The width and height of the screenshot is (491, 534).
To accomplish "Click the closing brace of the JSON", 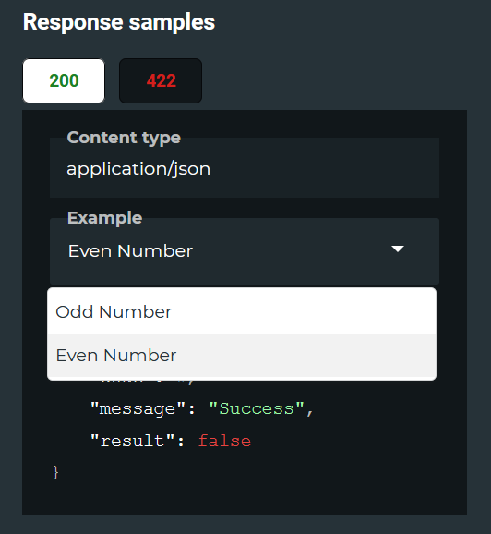I will tap(55, 473).
